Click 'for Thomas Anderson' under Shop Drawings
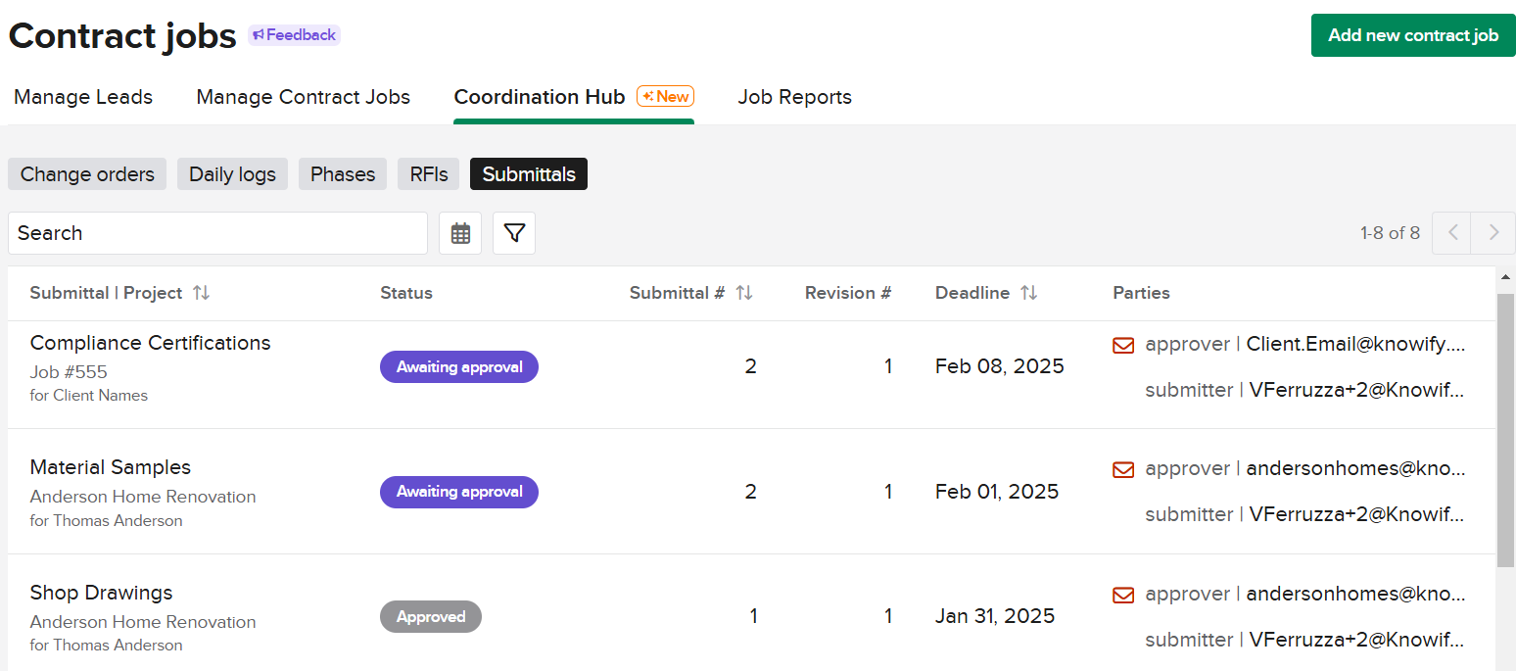Image resolution: width=1516 pixels, height=671 pixels. (x=106, y=646)
